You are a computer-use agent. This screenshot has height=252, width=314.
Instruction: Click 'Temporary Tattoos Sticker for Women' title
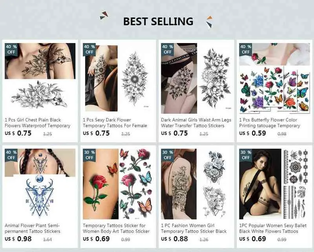[116, 228]
